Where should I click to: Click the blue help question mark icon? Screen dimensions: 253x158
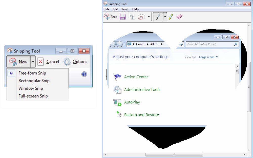point(84,74)
